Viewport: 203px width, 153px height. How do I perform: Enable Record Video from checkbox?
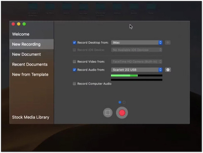[x=74, y=62]
